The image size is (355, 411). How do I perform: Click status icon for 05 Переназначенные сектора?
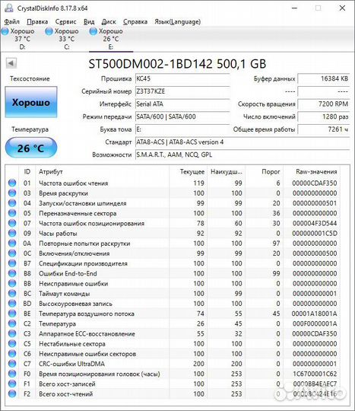[12, 213]
